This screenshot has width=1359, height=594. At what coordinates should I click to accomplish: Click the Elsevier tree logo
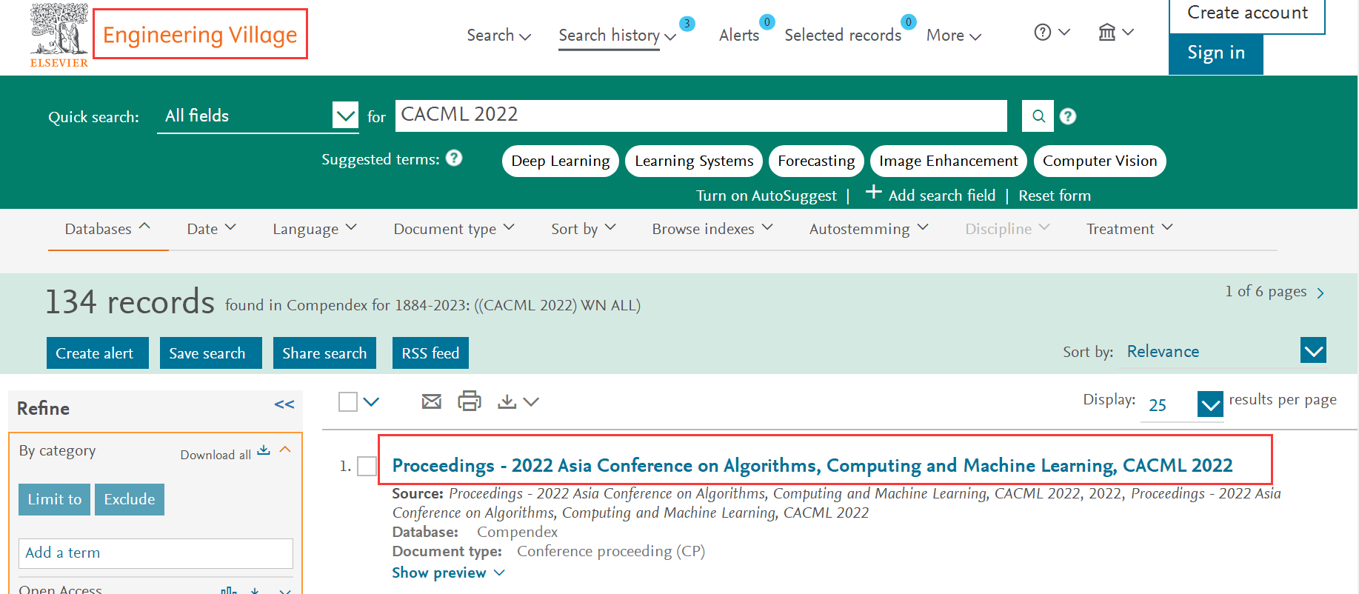[x=59, y=35]
